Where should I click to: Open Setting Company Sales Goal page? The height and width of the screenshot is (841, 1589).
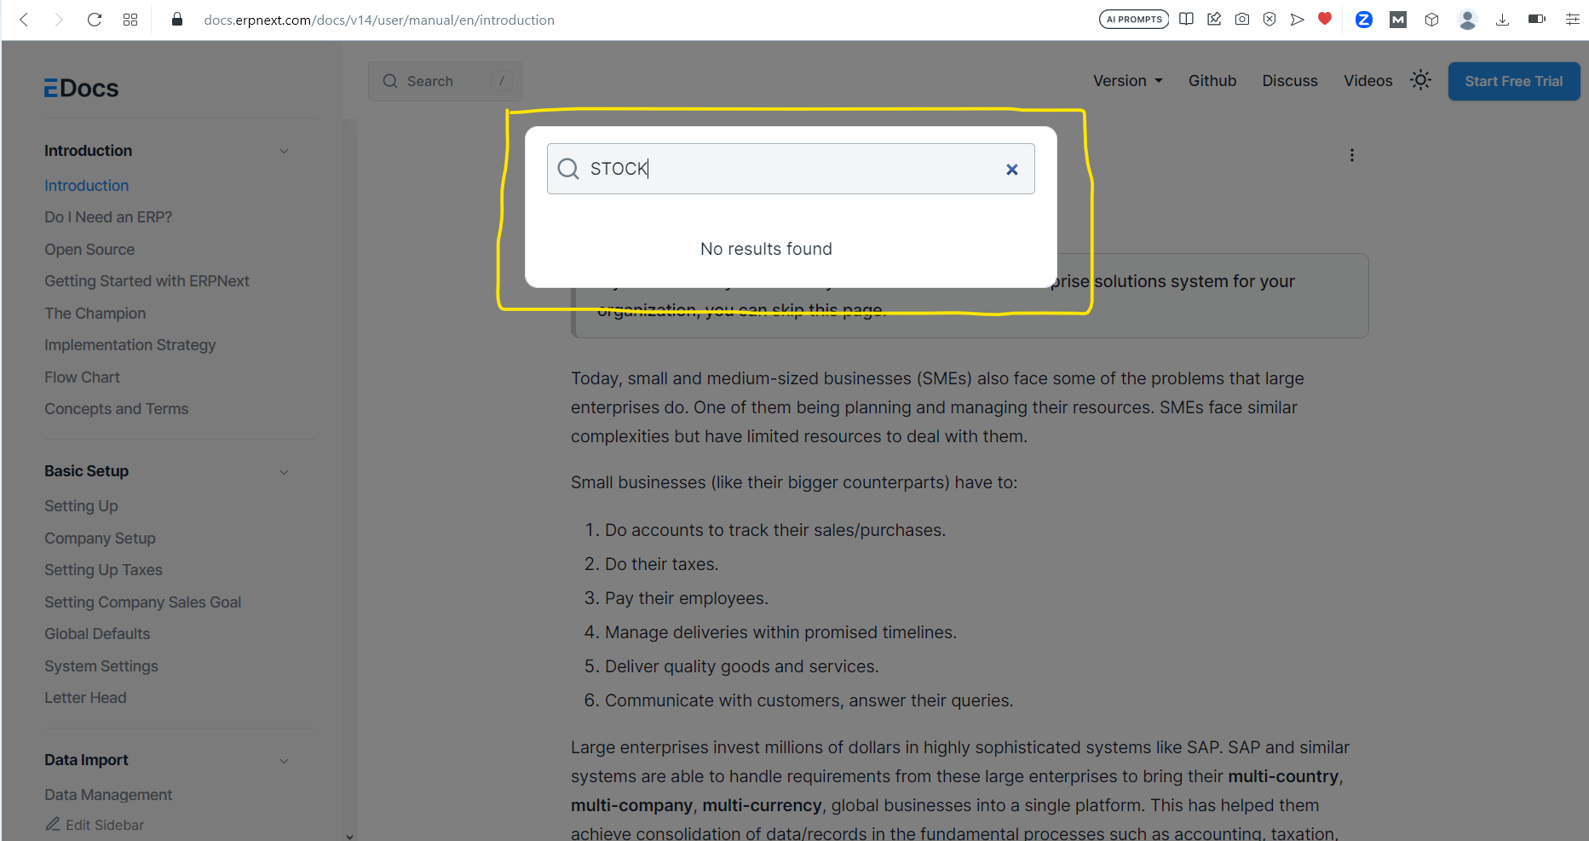[x=143, y=602]
